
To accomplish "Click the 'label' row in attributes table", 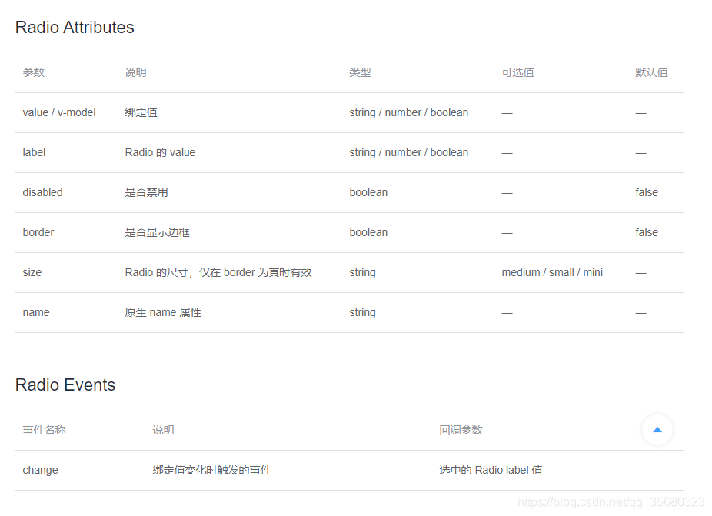I will (x=34, y=152).
